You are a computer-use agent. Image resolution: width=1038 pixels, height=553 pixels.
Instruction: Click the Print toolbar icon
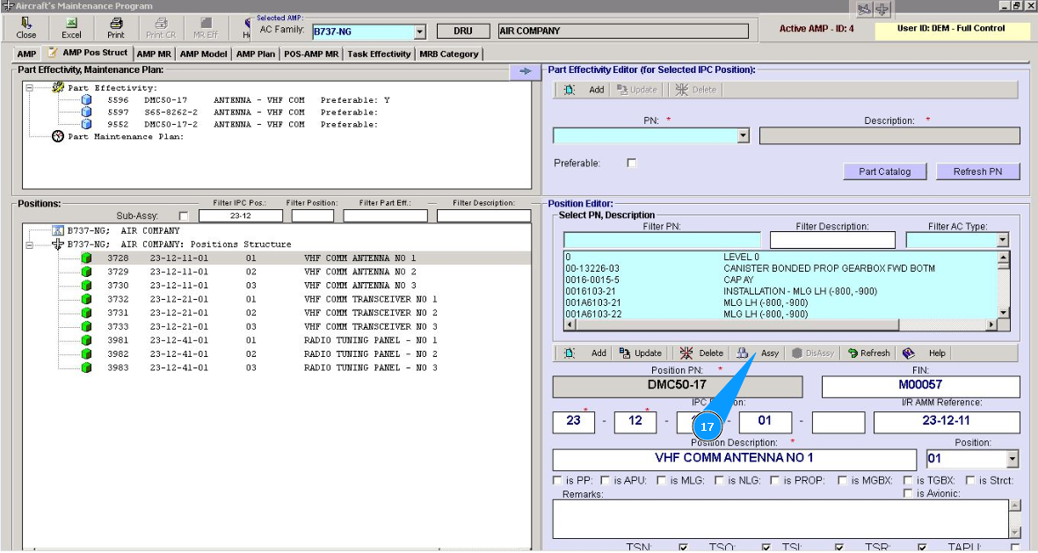[116, 27]
